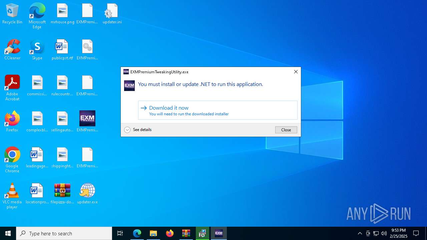Screen dimensions: 427x240
Task: Select shippinght... image file on desktop
Action: pos(62,158)
